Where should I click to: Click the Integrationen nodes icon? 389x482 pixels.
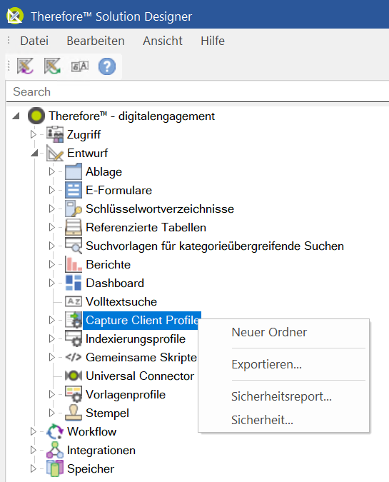(55, 450)
